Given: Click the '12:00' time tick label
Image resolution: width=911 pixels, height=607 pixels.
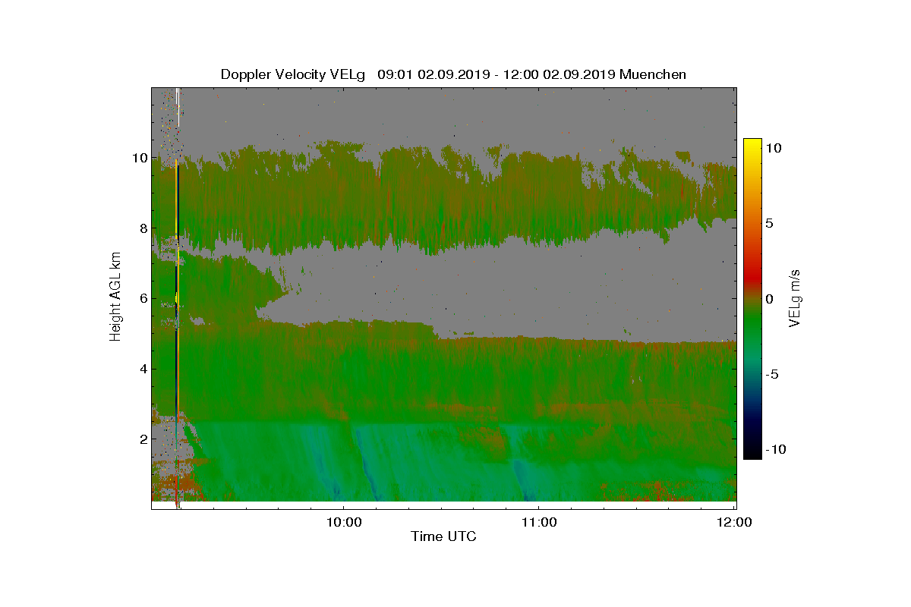Looking at the screenshot, I should tap(734, 522).
